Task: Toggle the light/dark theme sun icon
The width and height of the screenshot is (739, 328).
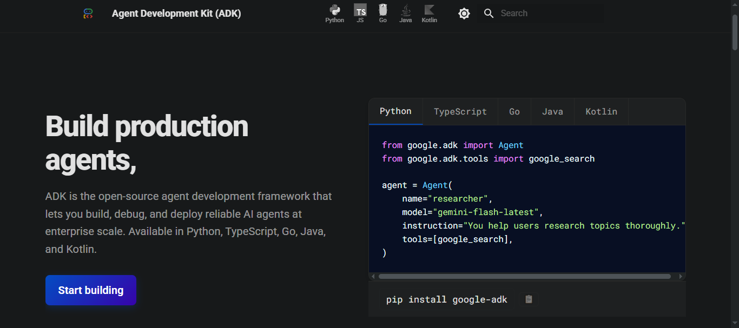Action: (x=464, y=14)
